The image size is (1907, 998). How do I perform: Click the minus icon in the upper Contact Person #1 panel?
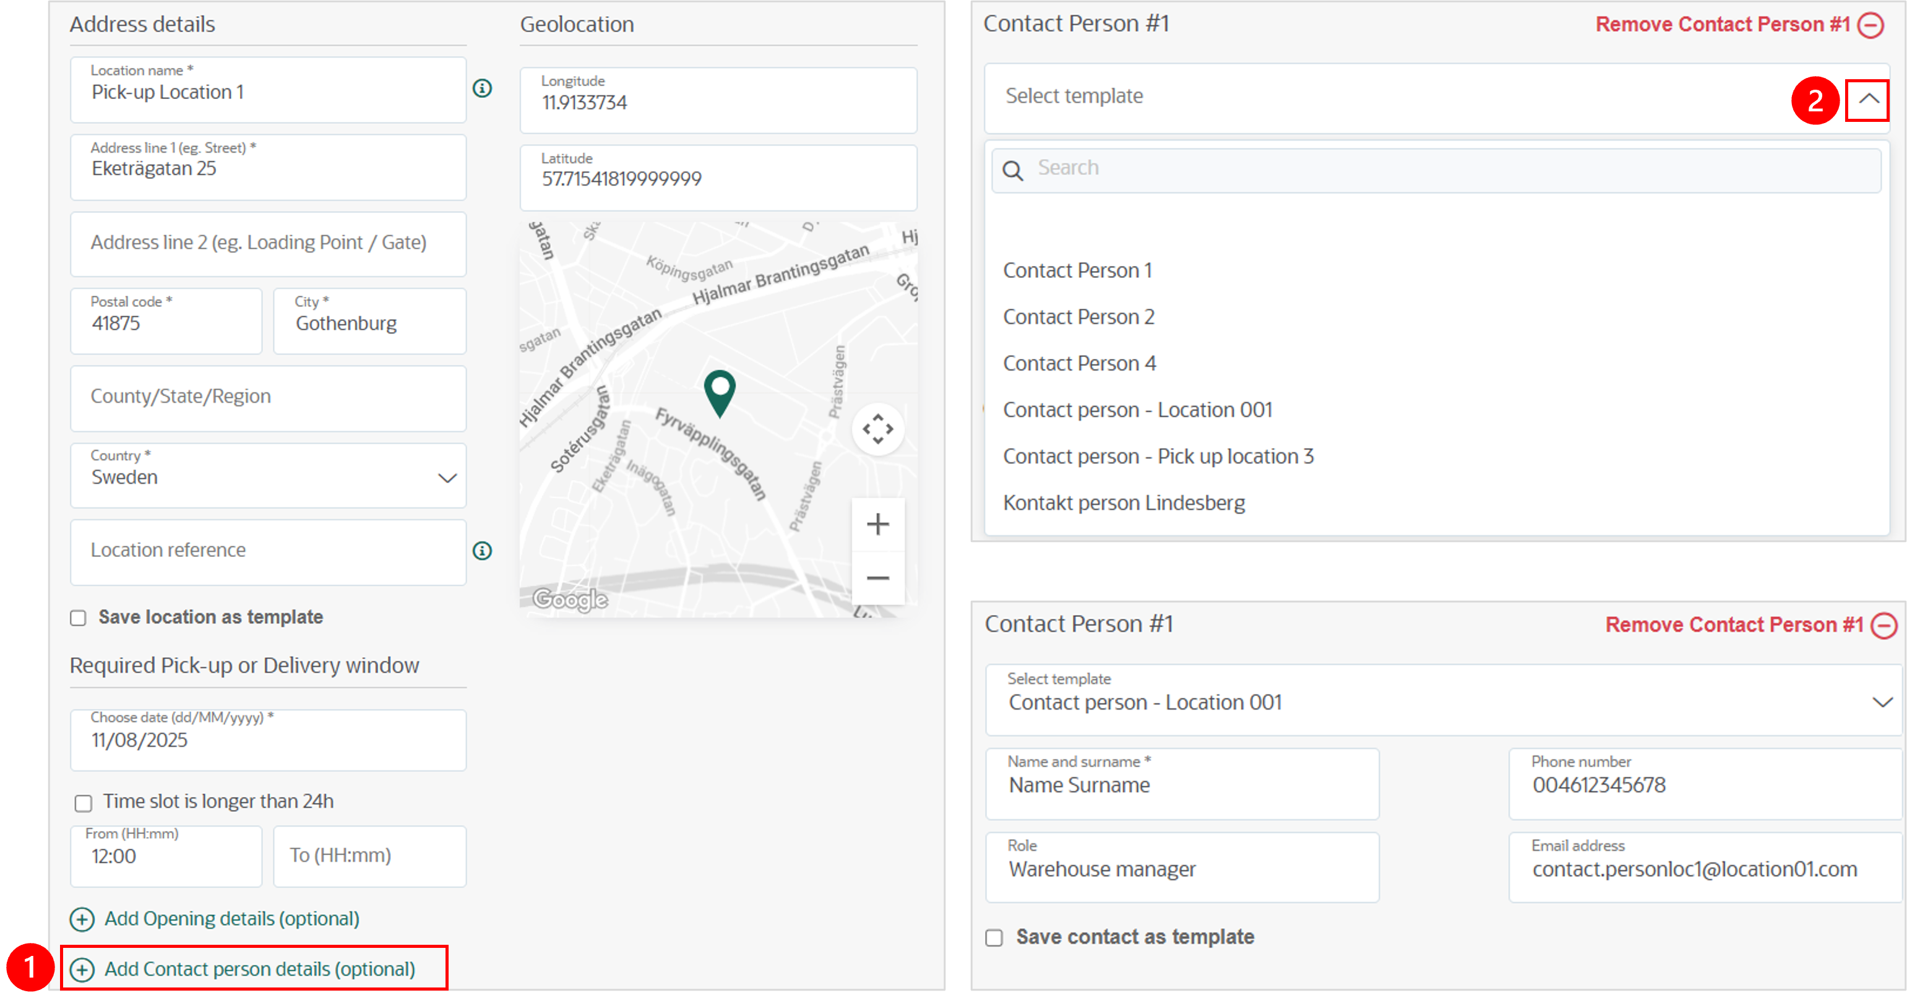click(1872, 25)
